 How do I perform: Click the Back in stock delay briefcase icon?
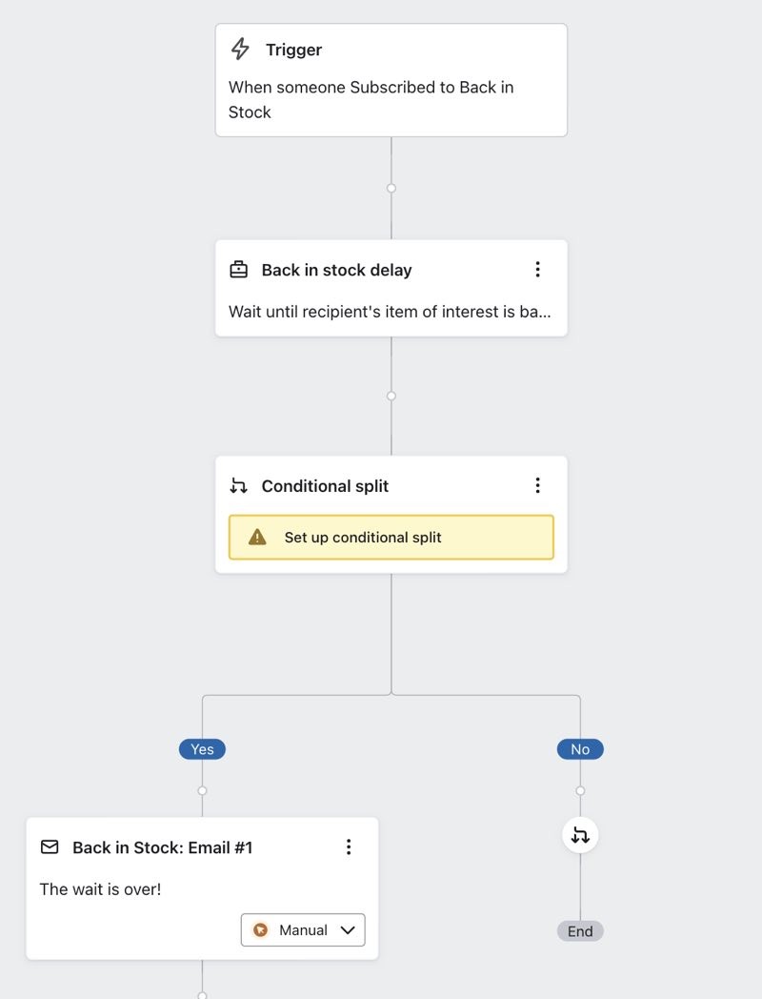[239, 270]
